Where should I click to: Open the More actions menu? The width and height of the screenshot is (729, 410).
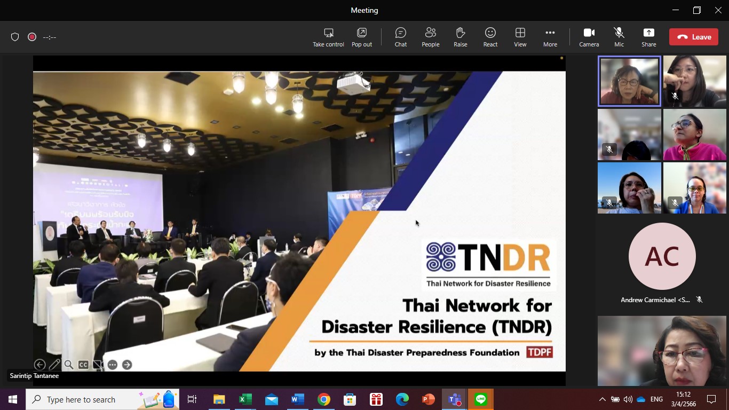pyautogui.click(x=550, y=37)
